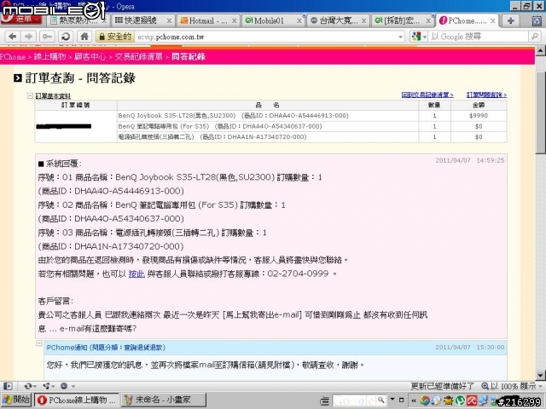The height and width of the screenshot is (409, 546).
Task: Open the zoom level dropdown arrow
Action: [541, 386]
